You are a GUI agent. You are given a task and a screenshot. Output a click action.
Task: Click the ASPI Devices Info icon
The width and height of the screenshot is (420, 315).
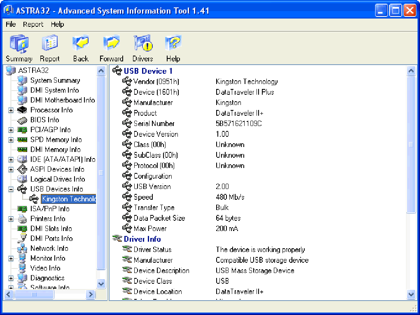[x=22, y=169]
